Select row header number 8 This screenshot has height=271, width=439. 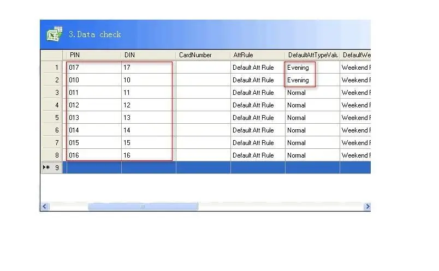point(52,155)
